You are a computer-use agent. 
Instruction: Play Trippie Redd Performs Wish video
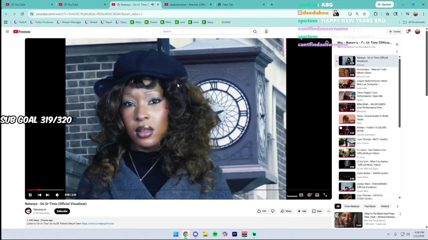(x=367, y=84)
